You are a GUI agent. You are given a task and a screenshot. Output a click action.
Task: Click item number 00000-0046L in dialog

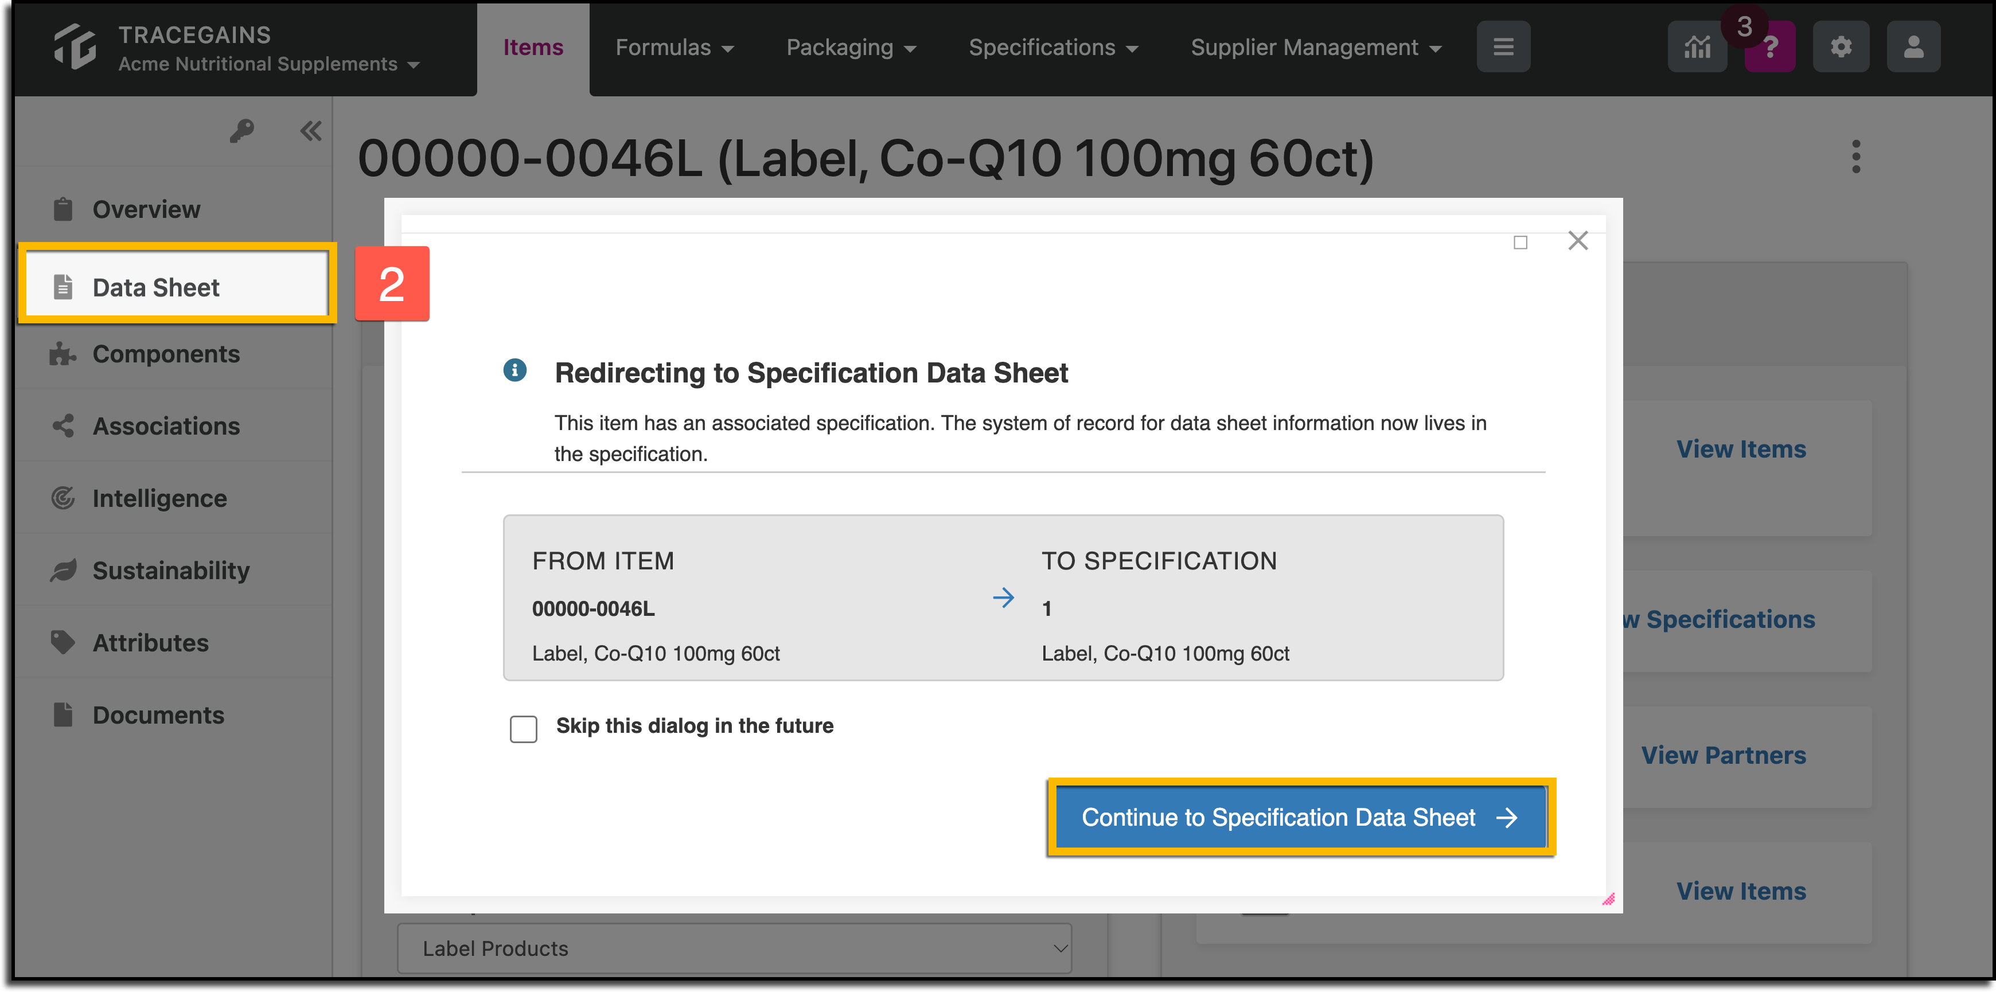coord(592,608)
